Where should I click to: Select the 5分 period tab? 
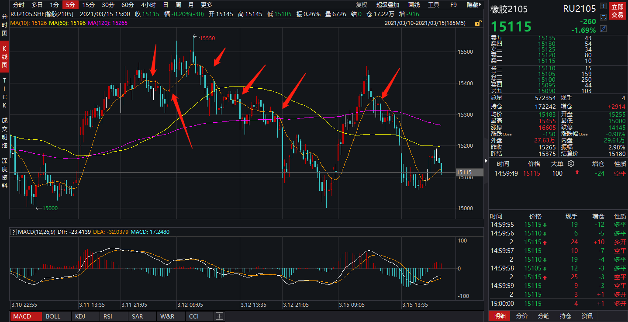point(70,5)
